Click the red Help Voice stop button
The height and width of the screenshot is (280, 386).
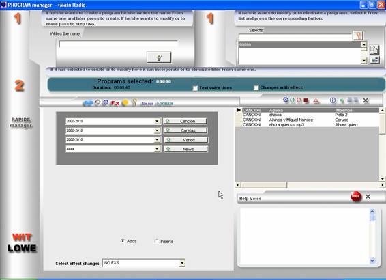pyautogui.click(x=356, y=197)
